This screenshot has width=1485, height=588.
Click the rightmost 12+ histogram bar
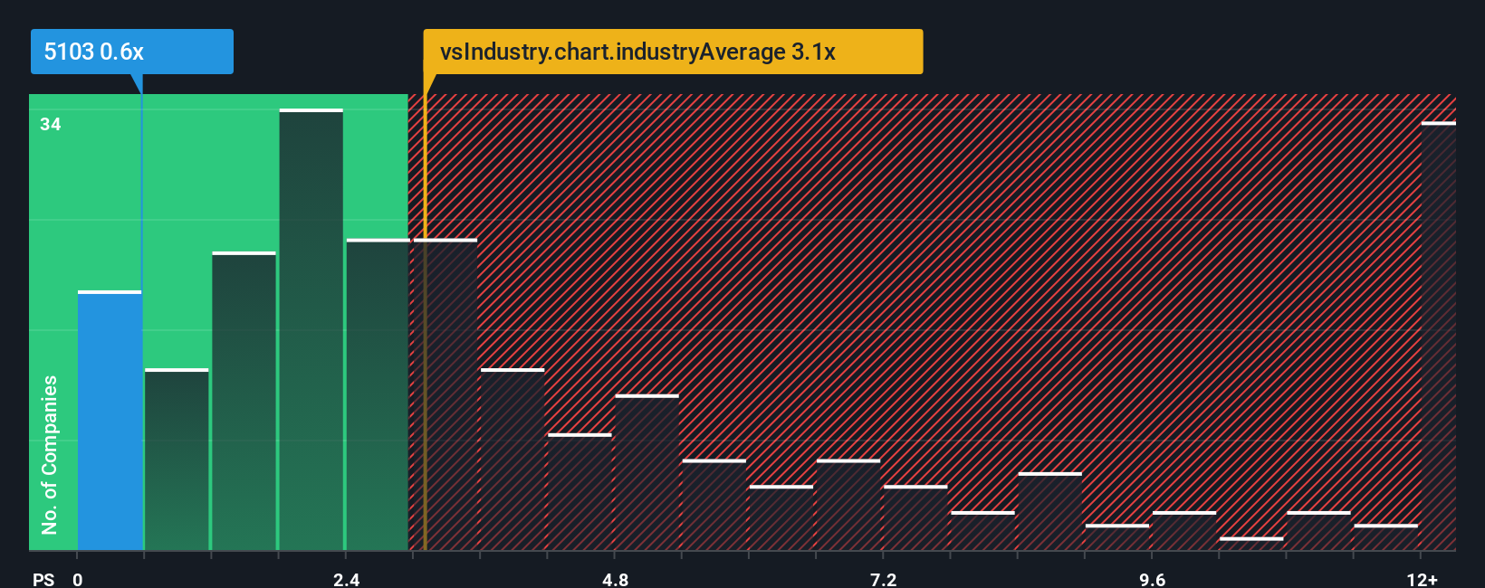[1439, 336]
